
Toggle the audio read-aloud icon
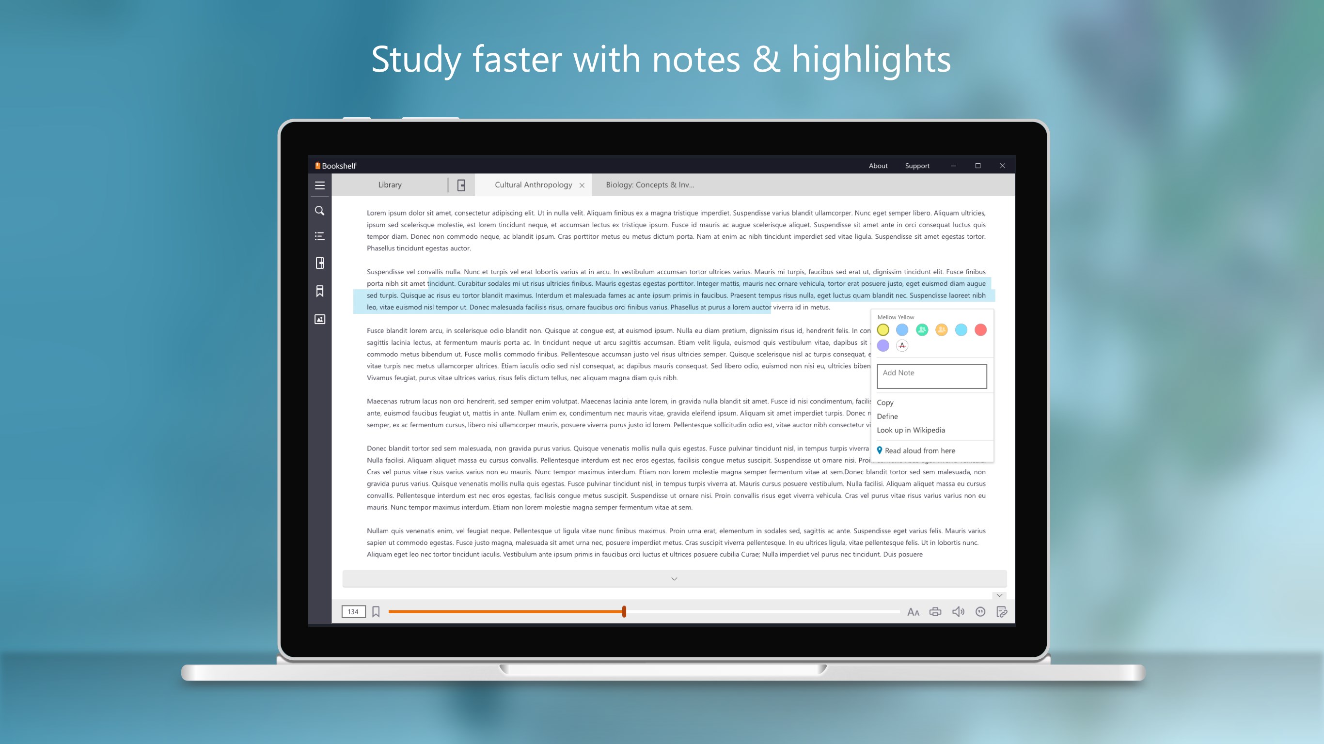pos(959,611)
